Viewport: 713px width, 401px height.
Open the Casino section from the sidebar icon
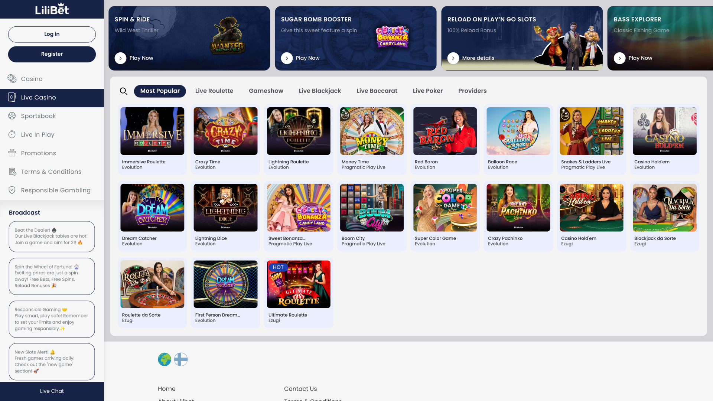(12, 79)
